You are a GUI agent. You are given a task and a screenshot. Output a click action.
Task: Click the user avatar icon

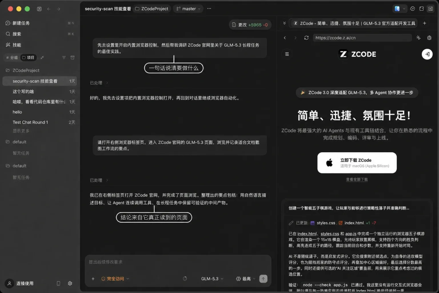[9, 284]
